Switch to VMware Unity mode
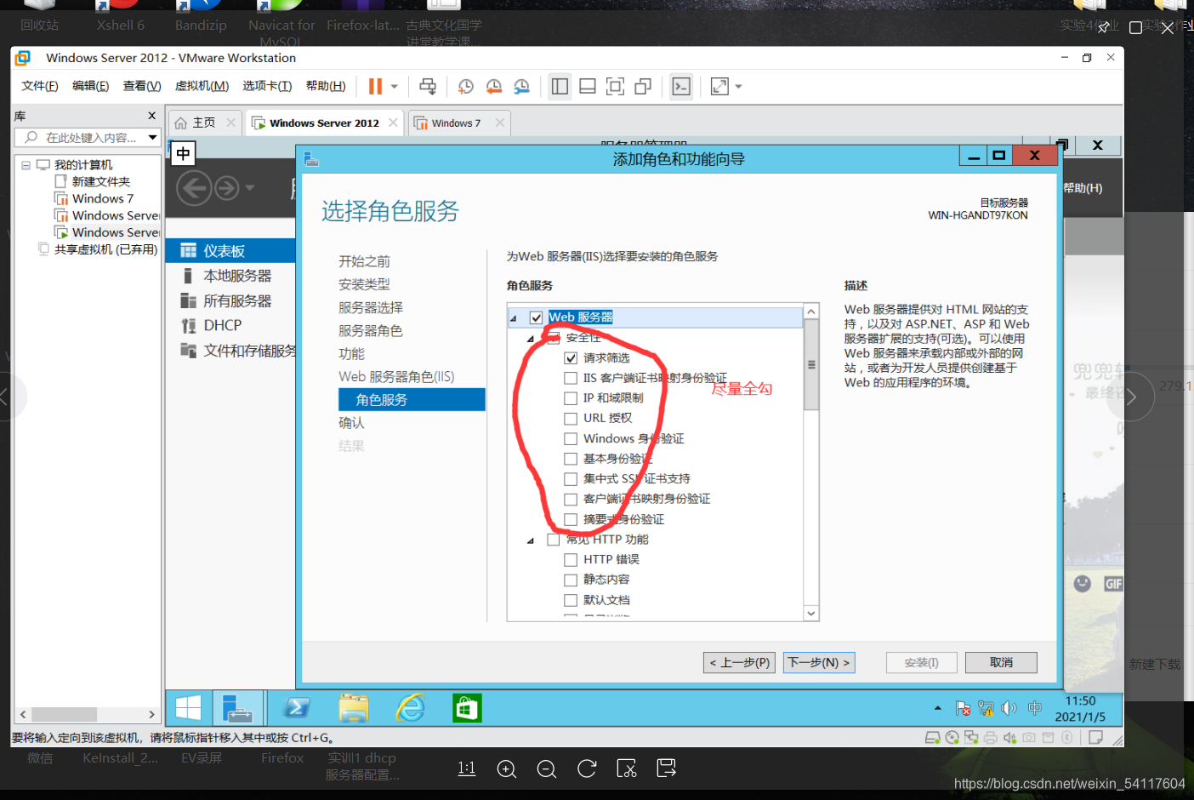The width and height of the screenshot is (1194, 800). click(x=643, y=86)
